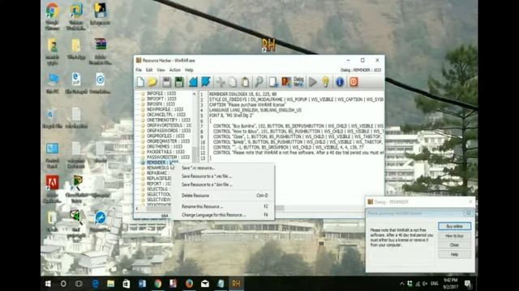
Task: Click the blue info About icon
Action: click(340, 82)
